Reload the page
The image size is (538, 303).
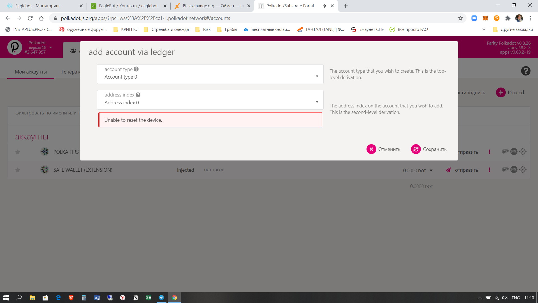click(x=30, y=18)
